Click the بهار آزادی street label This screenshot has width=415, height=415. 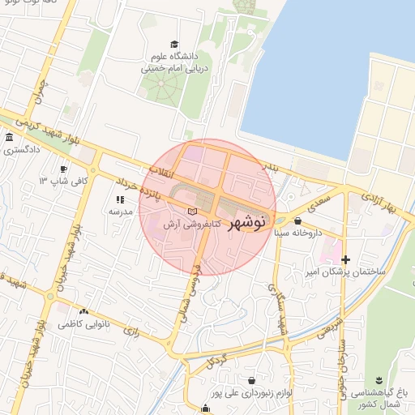pos(379,203)
